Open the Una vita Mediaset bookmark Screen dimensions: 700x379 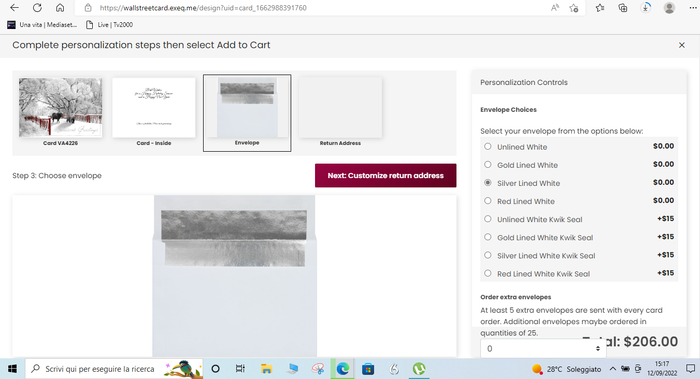pyautogui.click(x=42, y=24)
